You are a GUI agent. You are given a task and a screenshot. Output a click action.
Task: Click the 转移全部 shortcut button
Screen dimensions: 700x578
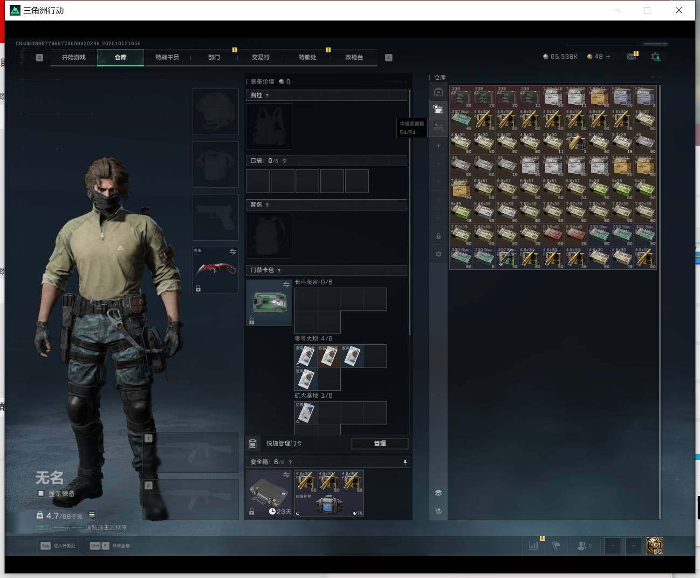[x=110, y=546]
